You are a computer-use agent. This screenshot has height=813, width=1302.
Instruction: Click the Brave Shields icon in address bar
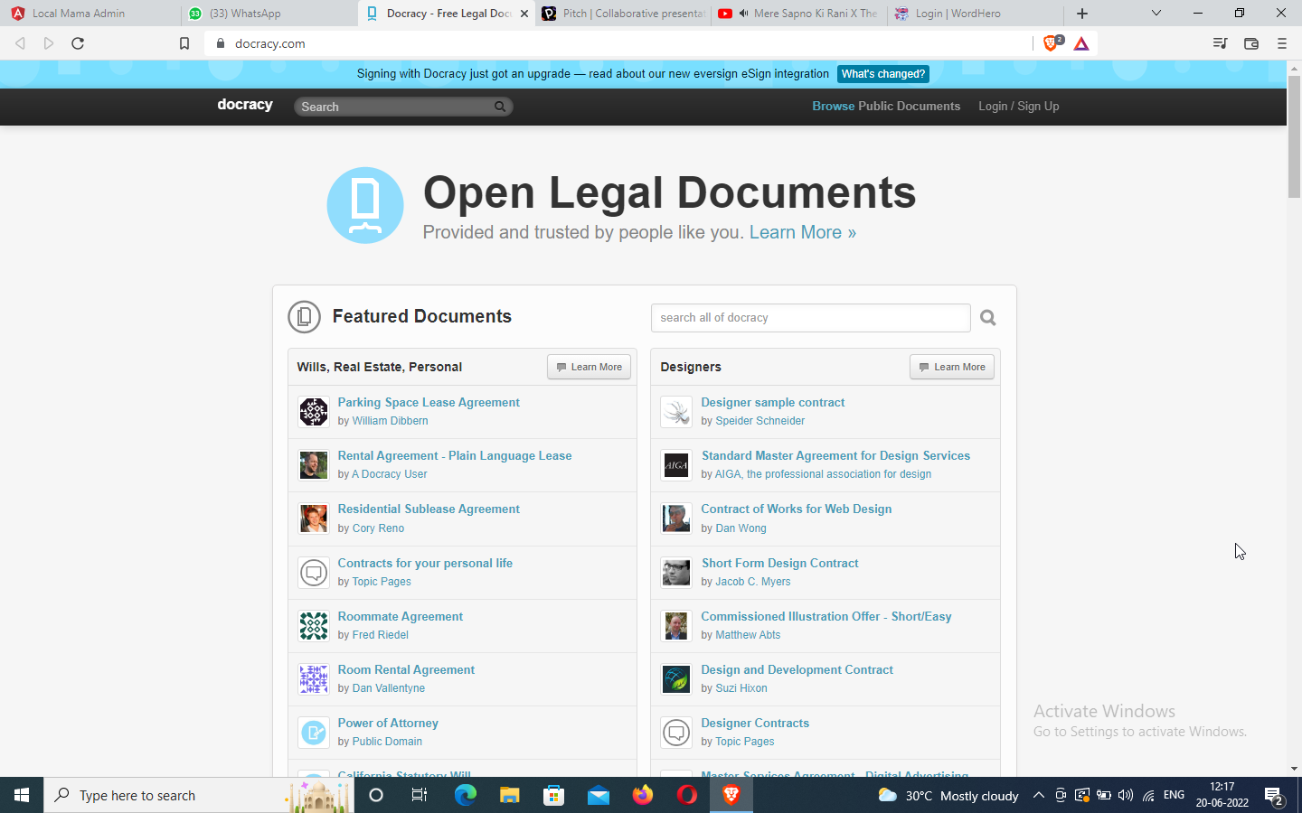click(1052, 43)
